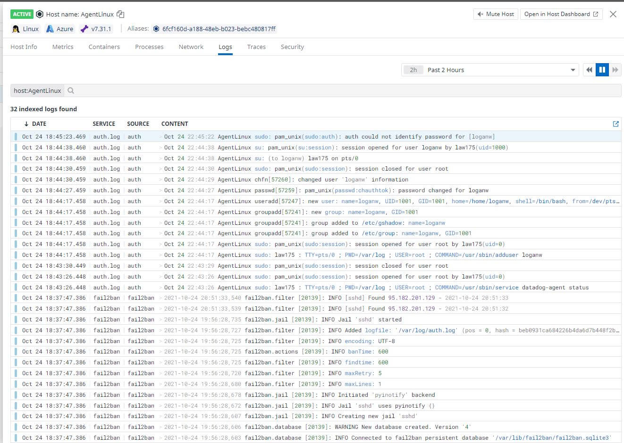Viewport: 624px width, 443px height.
Task: Switch to Network tab
Action: [x=191, y=47]
